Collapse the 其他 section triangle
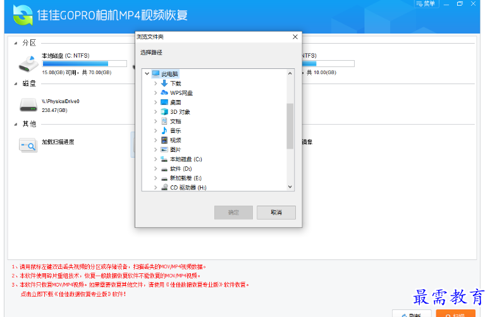Screen dimensions: 490x317 click(x=16, y=125)
